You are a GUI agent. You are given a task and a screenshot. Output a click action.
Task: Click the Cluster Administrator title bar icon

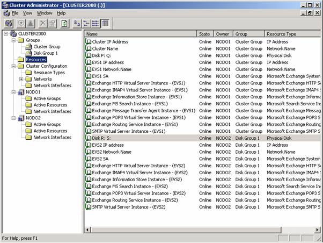[x=5, y=5]
